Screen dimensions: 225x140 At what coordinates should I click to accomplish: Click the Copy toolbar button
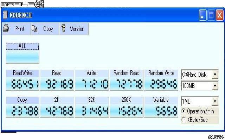point(45,29)
